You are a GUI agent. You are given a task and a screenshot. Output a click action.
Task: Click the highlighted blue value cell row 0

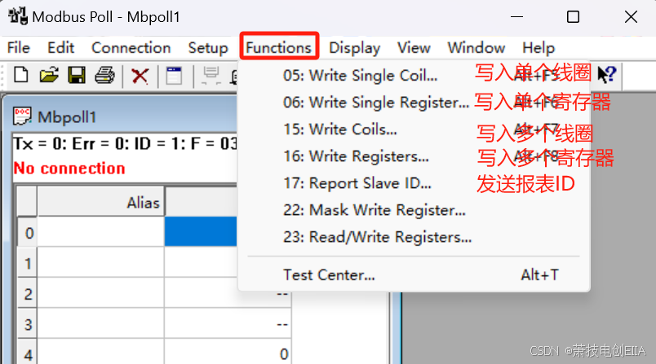pos(201,232)
